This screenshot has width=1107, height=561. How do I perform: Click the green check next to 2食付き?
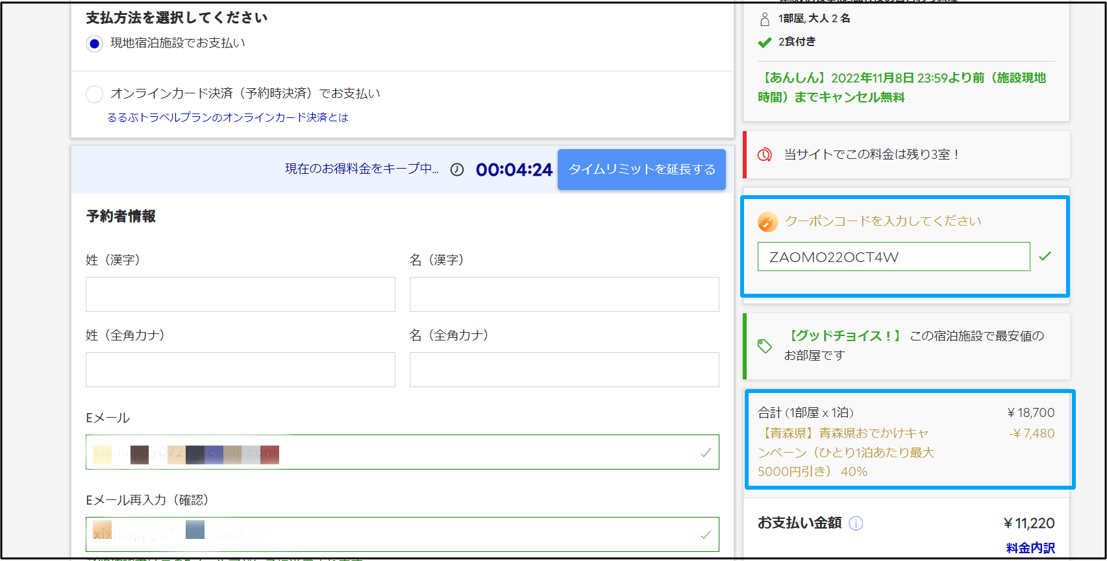tap(765, 42)
